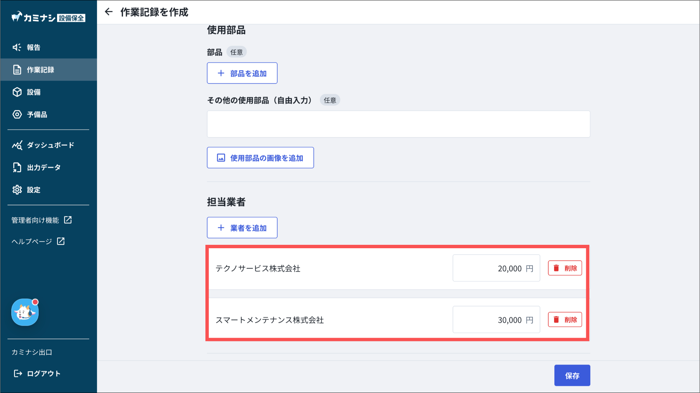Open 設定 gear in the sidebar

coord(33,190)
